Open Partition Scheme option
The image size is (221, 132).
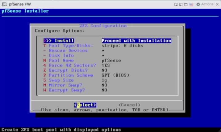[x=68, y=75]
